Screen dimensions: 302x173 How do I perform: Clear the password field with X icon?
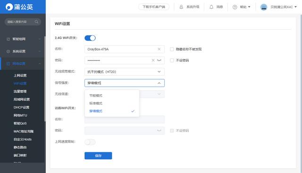pos(153,60)
